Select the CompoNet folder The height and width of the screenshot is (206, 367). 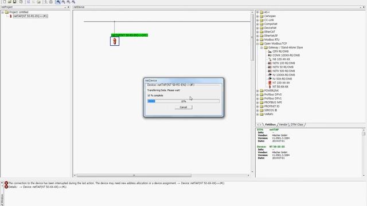coord(271,24)
